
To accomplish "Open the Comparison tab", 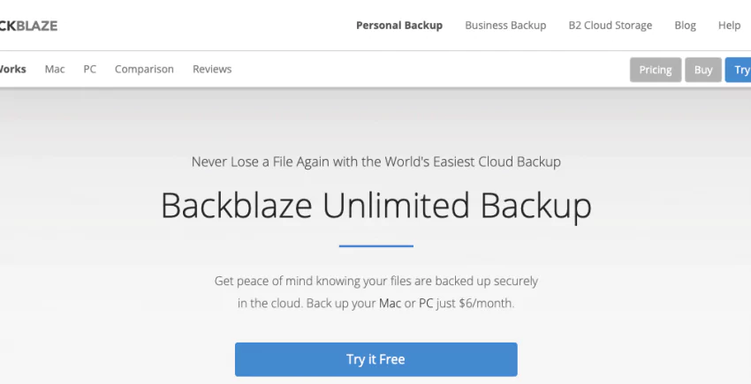I will click(x=144, y=69).
